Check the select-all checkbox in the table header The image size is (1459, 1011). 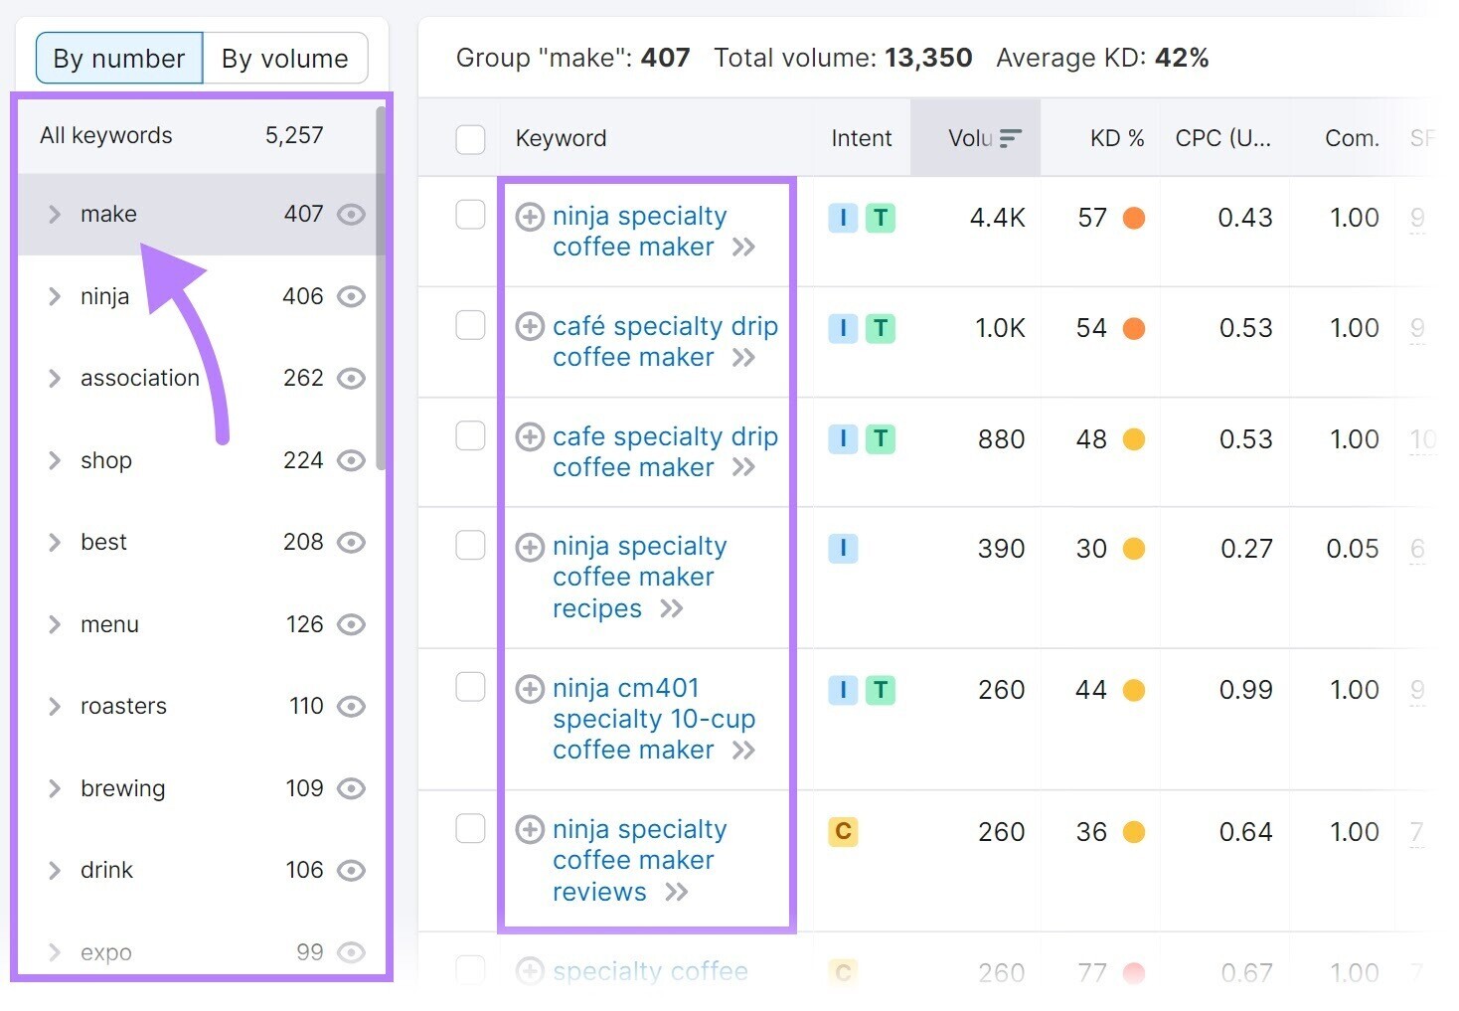pyautogui.click(x=470, y=139)
